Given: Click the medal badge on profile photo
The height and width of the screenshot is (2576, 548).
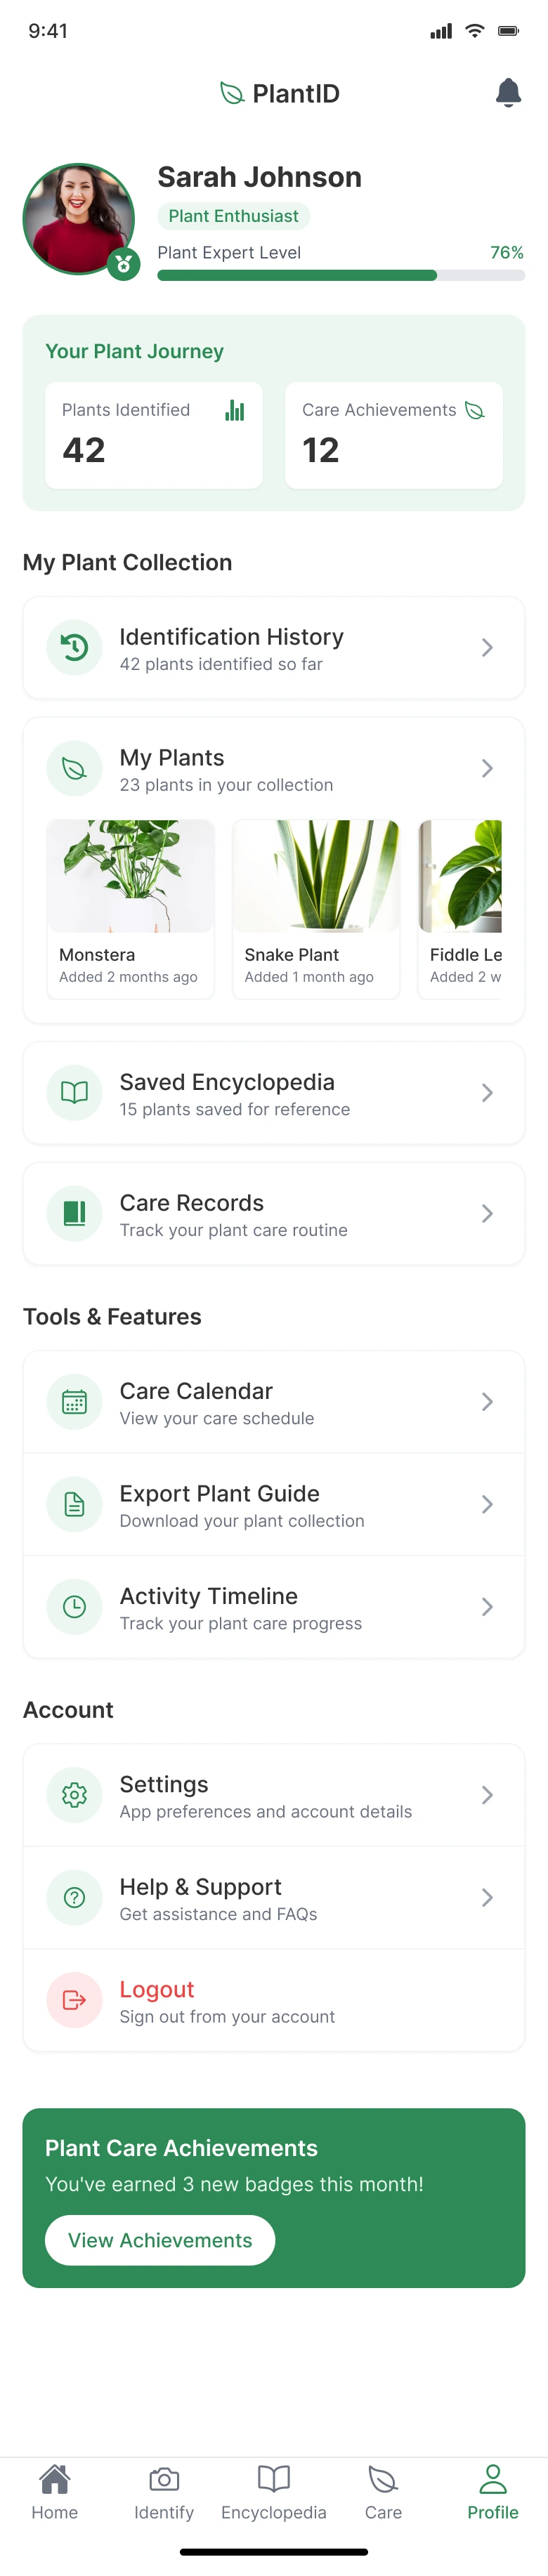Looking at the screenshot, I should [123, 264].
